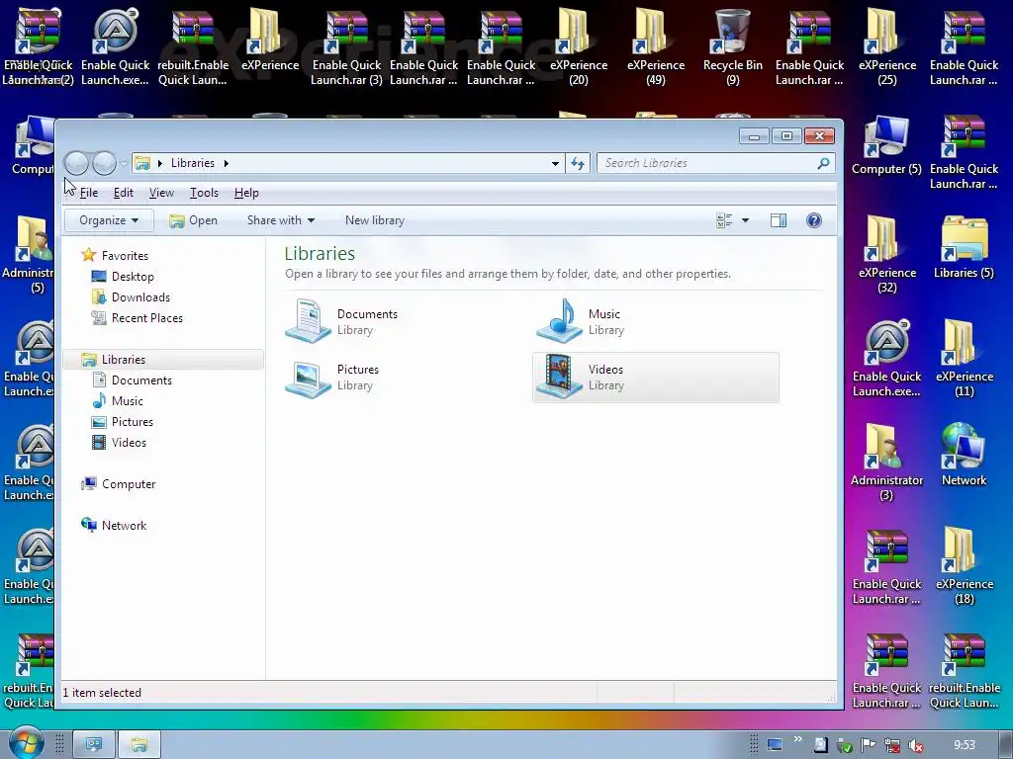Click the Windows Start orb
This screenshot has width=1013, height=759.
tap(25, 743)
